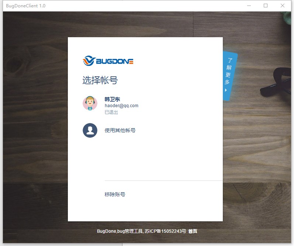Click the 选择帐号 heading
The width and height of the screenshot is (294, 246).
(100, 80)
